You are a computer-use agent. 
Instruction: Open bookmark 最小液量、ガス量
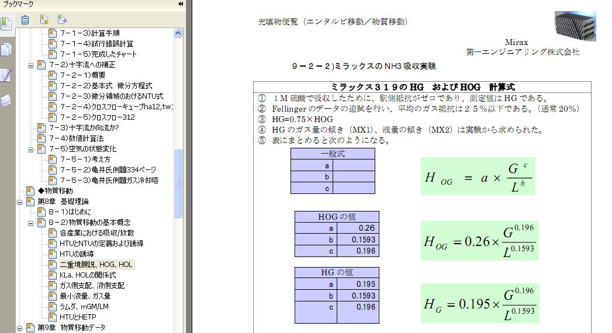pos(85,296)
